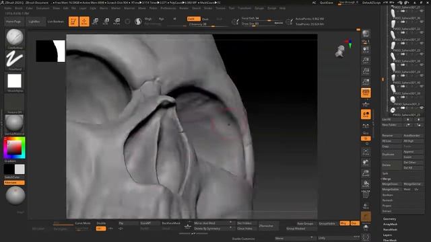Viewport: 431px width, 242px height.
Task: Select the black secondary color swatch
Action: tap(9, 169)
